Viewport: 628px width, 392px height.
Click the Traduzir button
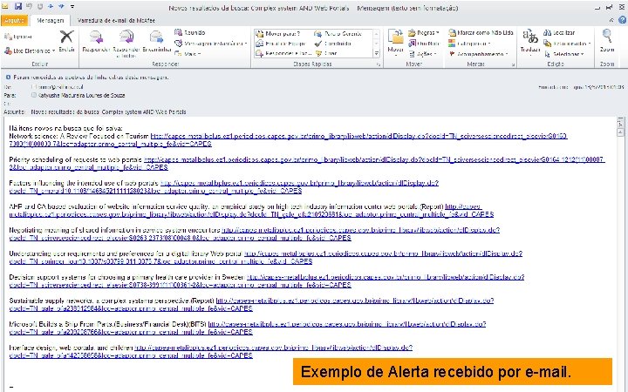point(530,42)
